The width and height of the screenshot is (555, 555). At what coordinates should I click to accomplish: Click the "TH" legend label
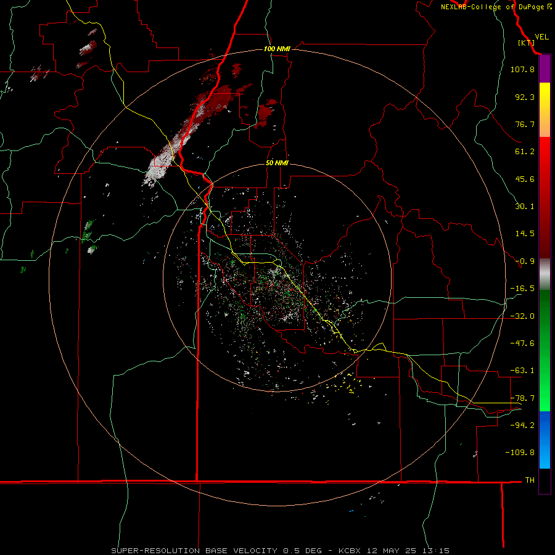(530, 480)
